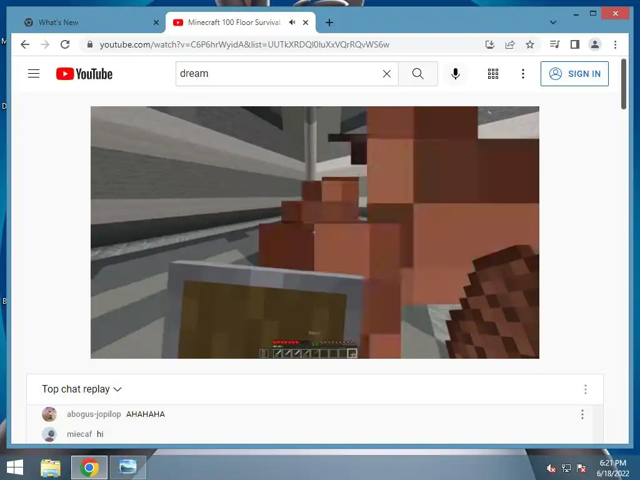Open the YouTube apps grid
This screenshot has height=480, width=640.
493,74
